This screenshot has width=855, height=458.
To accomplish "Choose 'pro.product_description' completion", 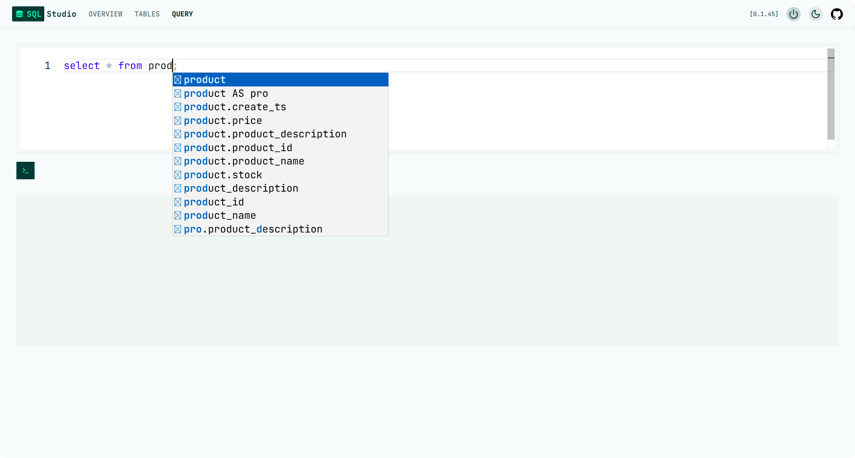I will (x=253, y=229).
